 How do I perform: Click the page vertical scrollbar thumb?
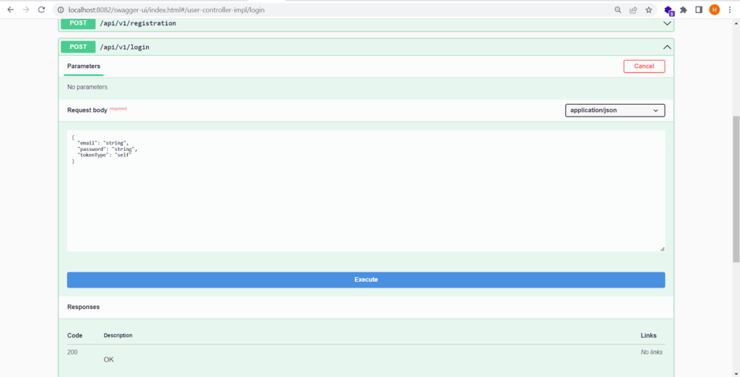[736, 188]
